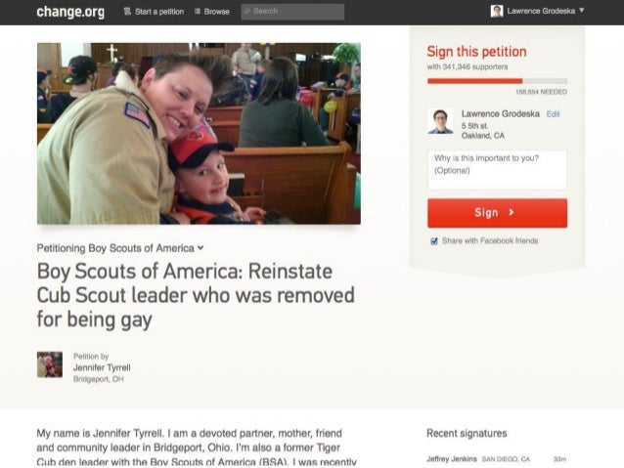
Task: Click the Browse list icon
Action: coord(198,11)
